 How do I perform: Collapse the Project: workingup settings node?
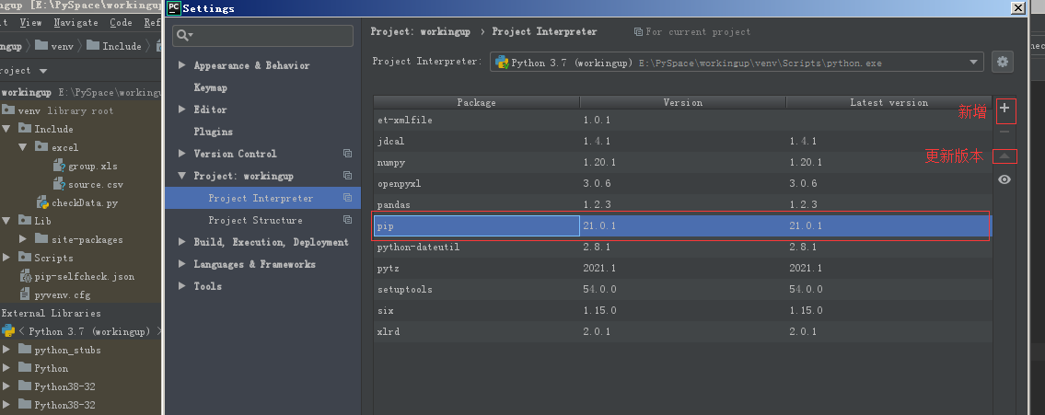[x=182, y=176]
